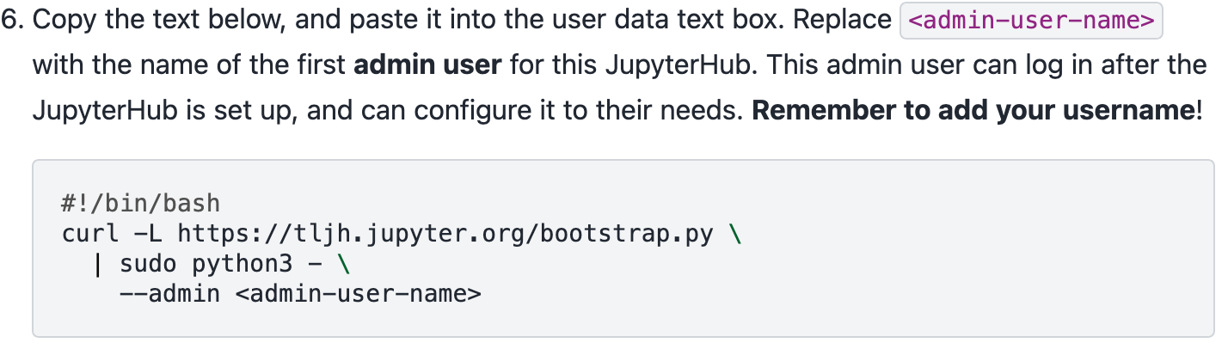This screenshot has width=1228, height=349.
Task: Click the <admin-user-name> placeholder inside the code block
Action: point(358,294)
